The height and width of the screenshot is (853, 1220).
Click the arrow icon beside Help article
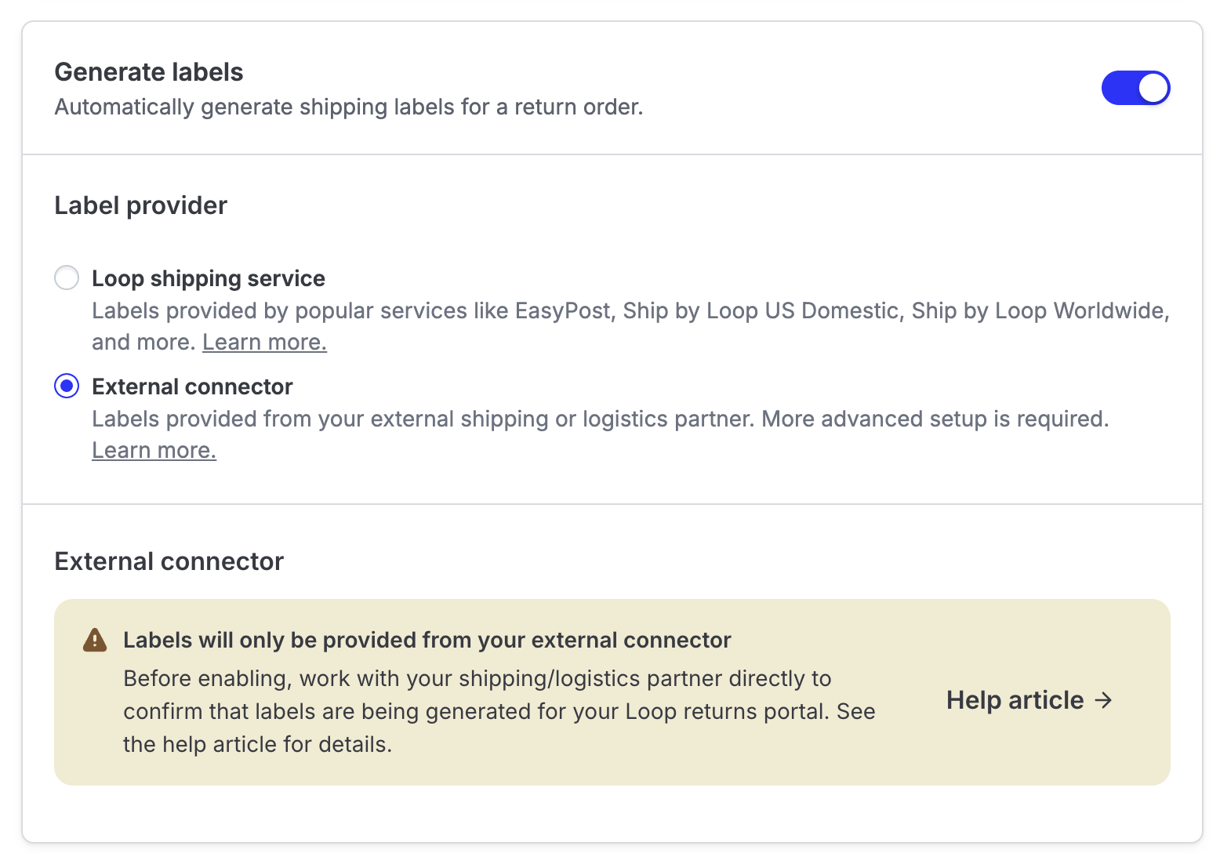click(1104, 699)
